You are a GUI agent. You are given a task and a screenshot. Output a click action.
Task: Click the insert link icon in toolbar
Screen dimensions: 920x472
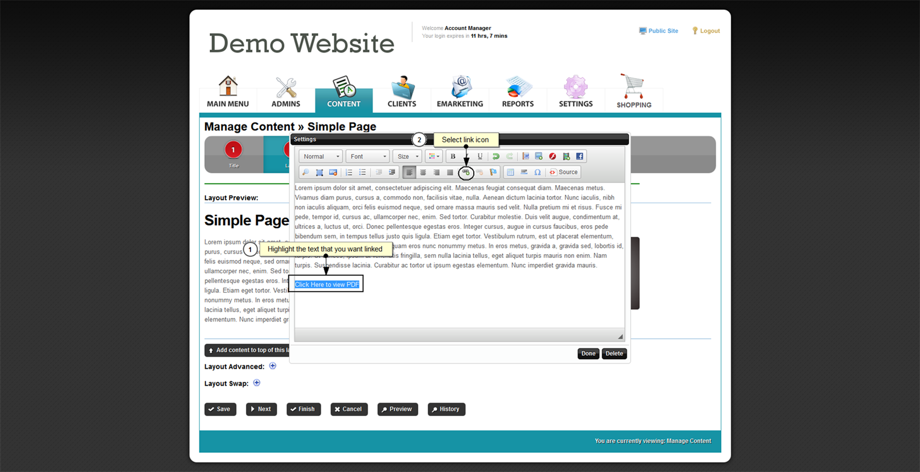click(465, 172)
